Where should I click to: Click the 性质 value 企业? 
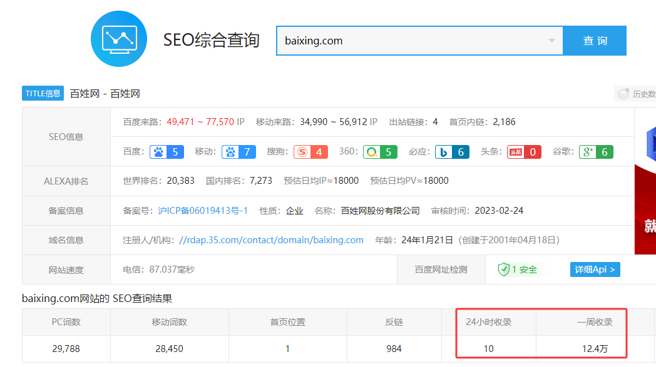pyautogui.click(x=295, y=211)
